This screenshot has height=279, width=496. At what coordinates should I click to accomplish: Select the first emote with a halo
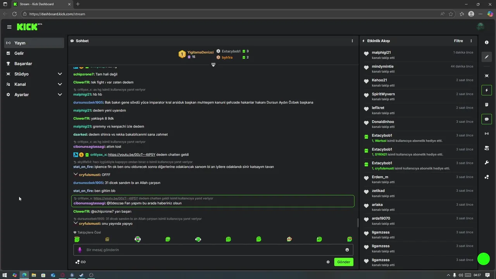tap(77, 239)
